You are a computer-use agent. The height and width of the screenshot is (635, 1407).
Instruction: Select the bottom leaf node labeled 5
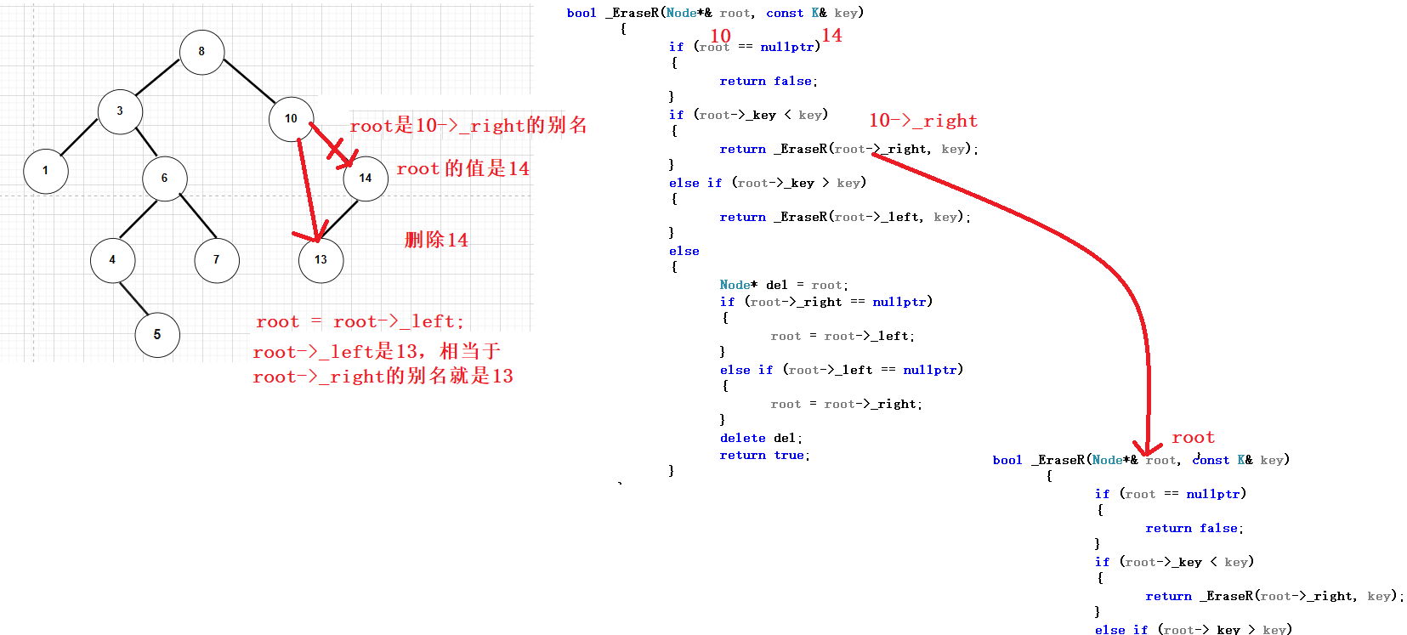pos(157,335)
